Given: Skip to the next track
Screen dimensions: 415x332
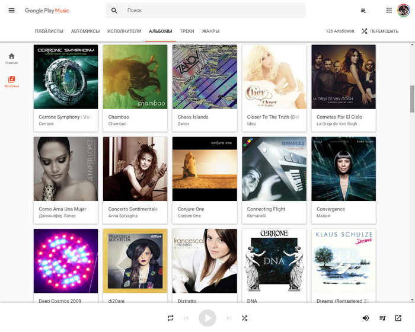Looking at the screenshot, I should (x=229, y=318).
